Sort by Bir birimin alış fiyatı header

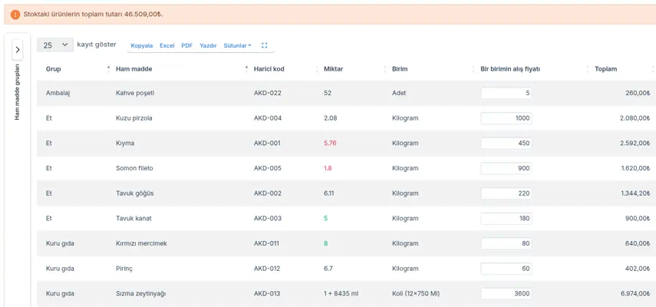(x=510, y=69)
